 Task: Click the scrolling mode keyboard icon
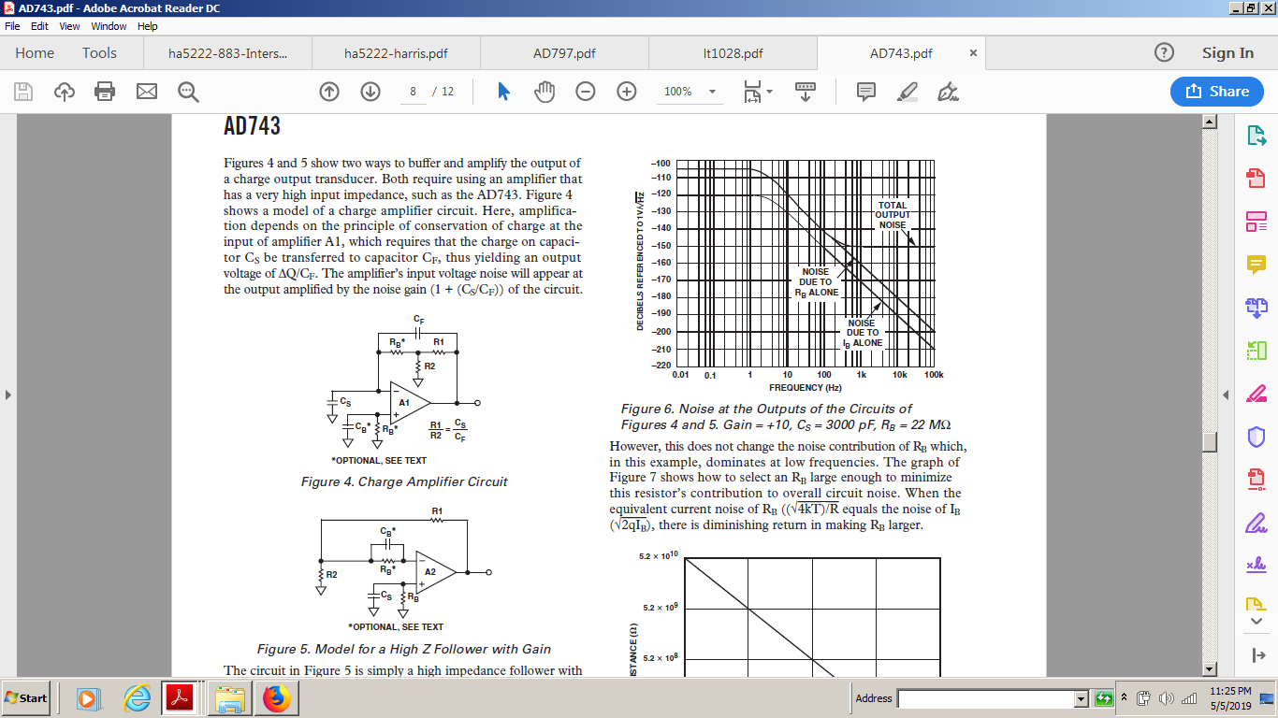[806, 92]
